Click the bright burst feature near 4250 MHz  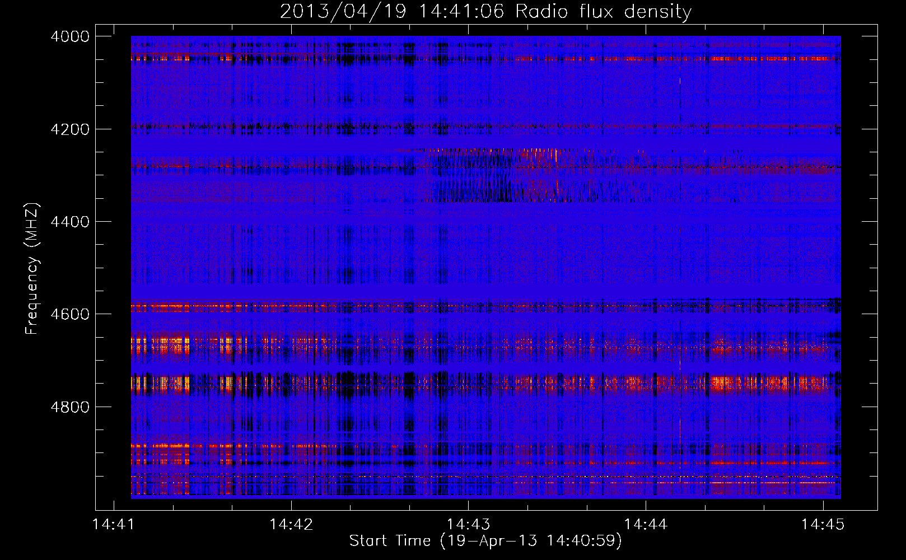pyautogui.click(x=538, y=155)
